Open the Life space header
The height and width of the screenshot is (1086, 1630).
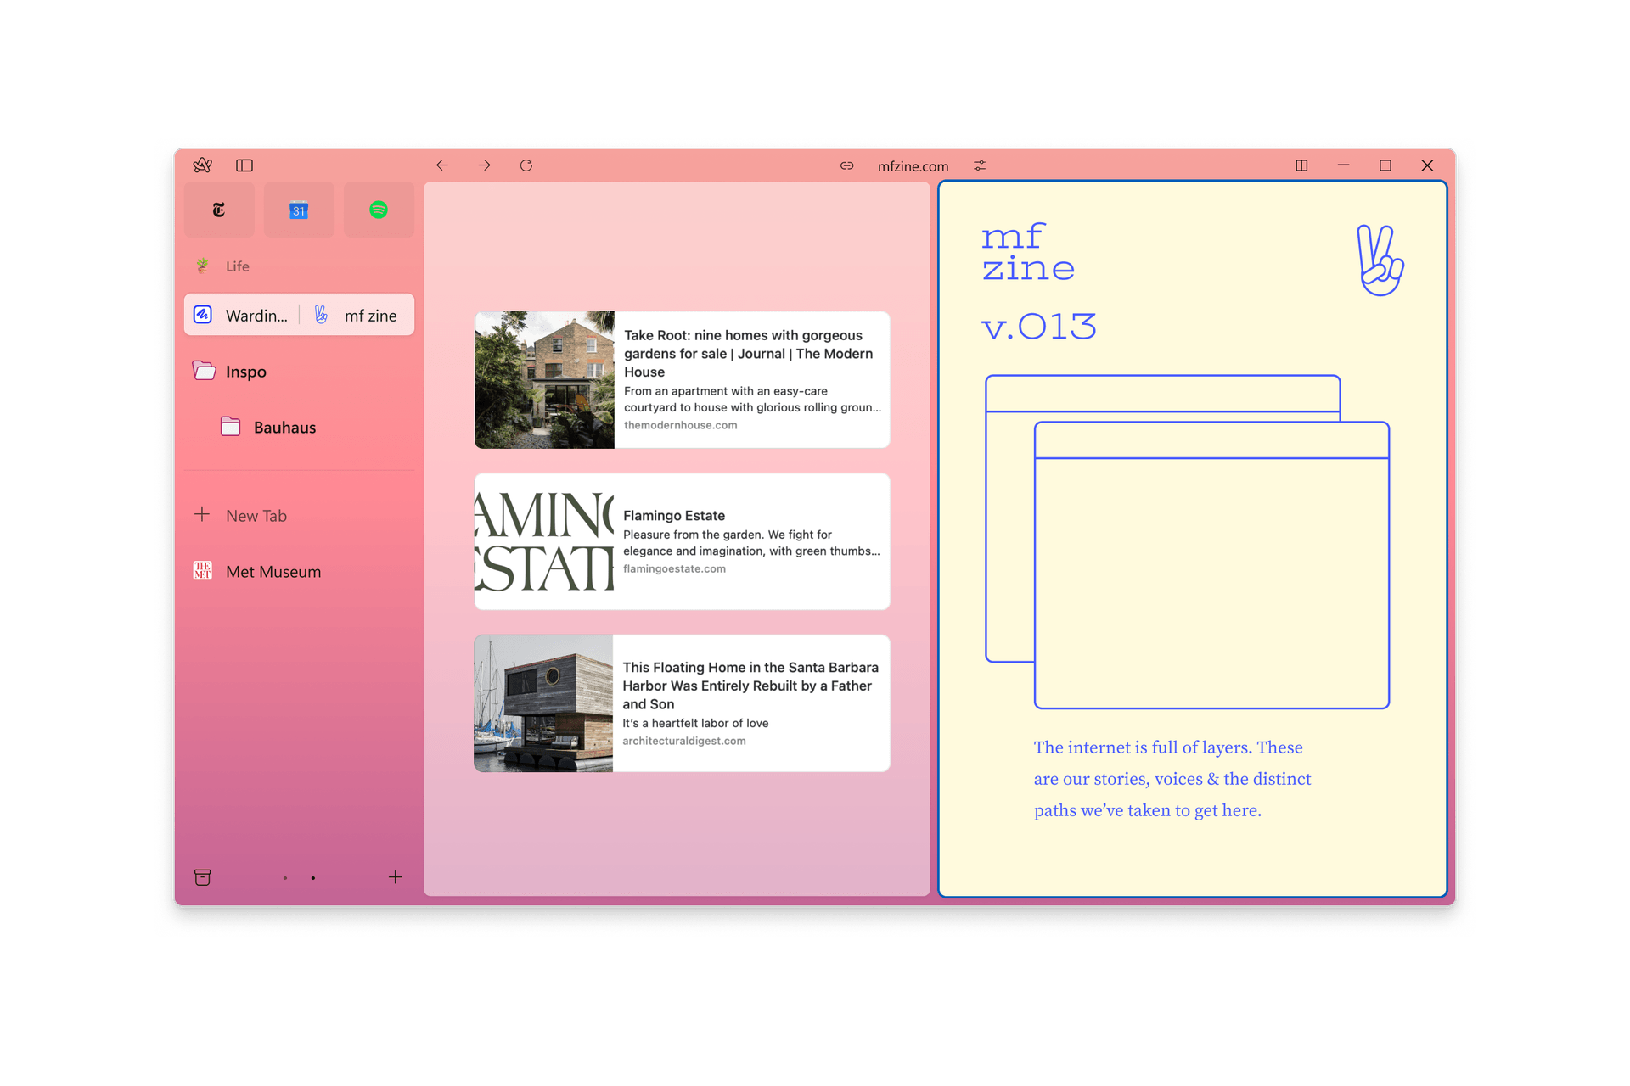pyautogui.click(x=237, y=266)
